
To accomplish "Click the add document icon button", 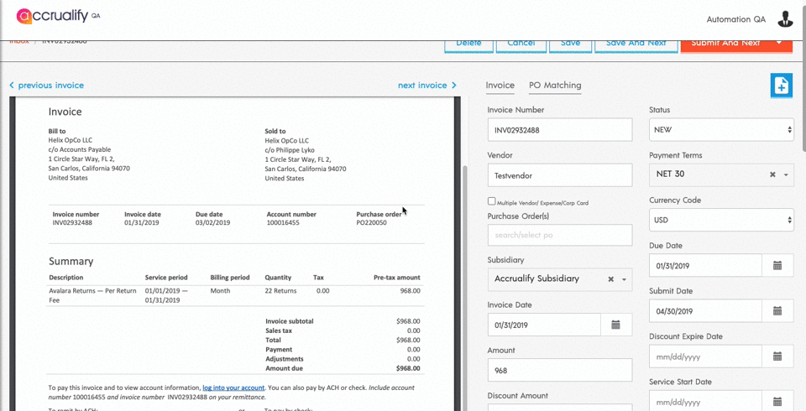I will (781, 86).
